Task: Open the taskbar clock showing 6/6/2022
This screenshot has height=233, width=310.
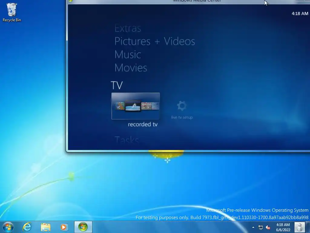Action: [x=283, y=227]
